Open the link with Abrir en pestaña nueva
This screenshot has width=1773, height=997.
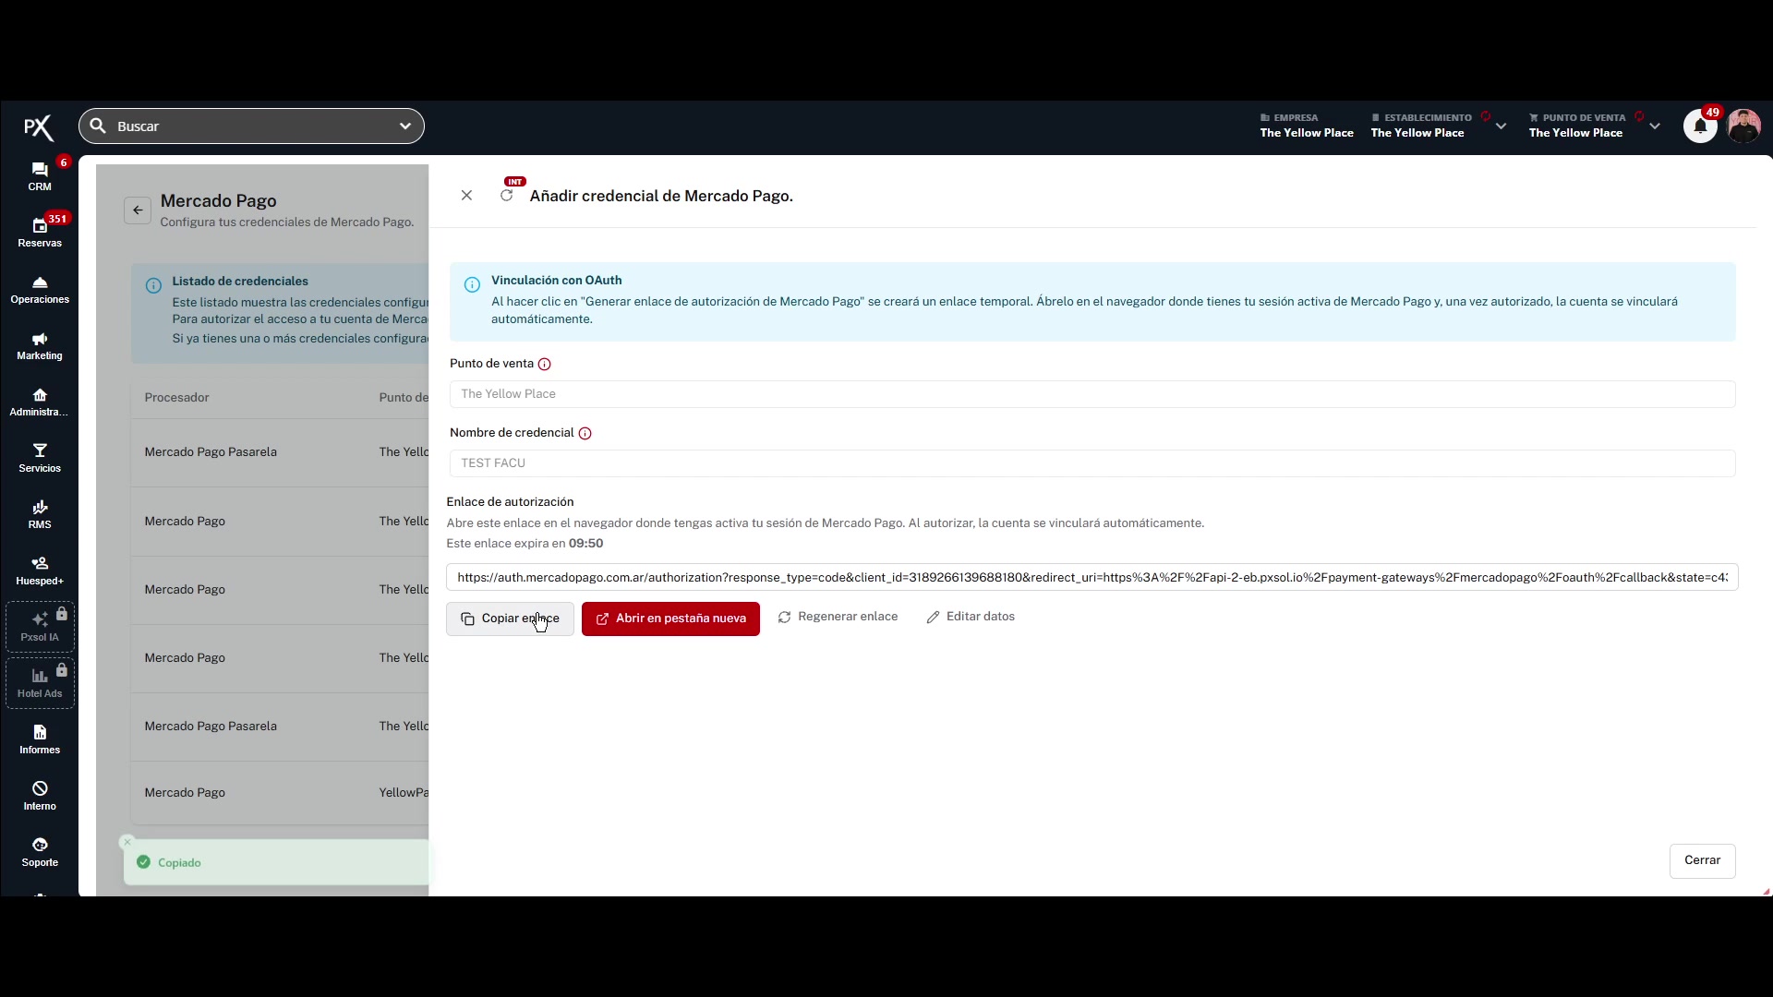coord(670,619)
